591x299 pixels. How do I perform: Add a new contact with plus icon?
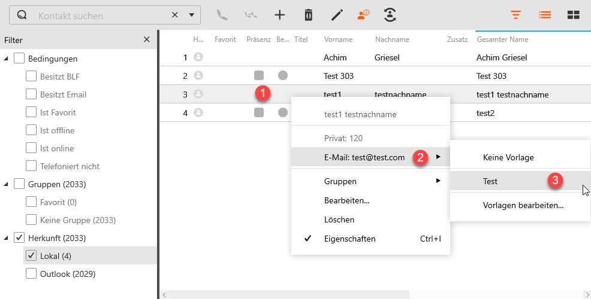click(x=280, y=15)
